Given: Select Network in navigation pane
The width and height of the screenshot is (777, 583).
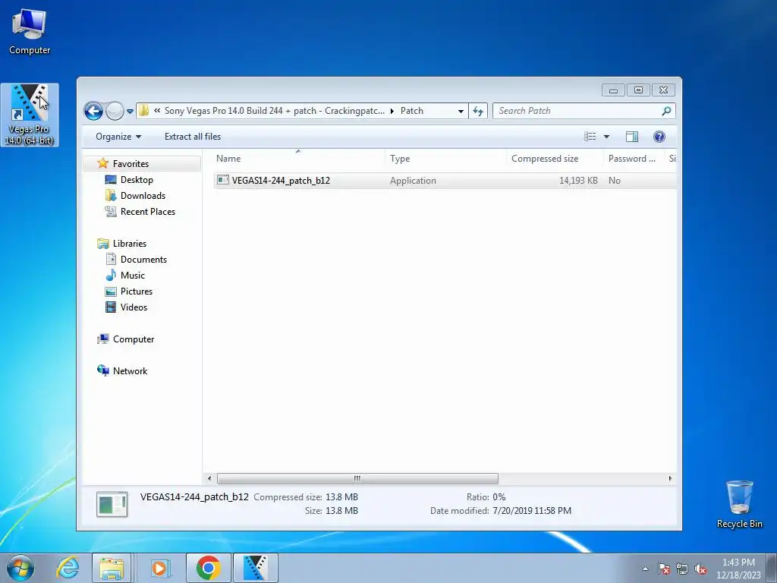Looking at the screenshot, I should (x=130, y=370).
